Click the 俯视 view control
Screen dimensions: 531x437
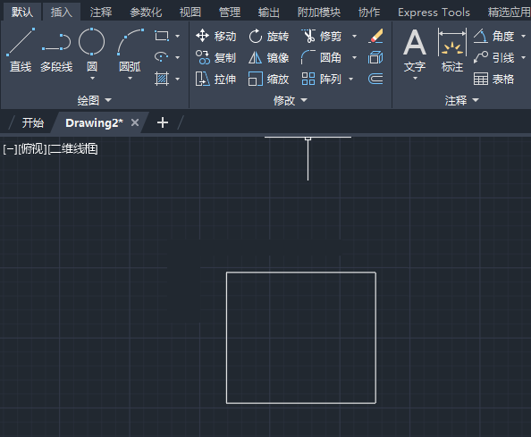click(x=32, y=149)
